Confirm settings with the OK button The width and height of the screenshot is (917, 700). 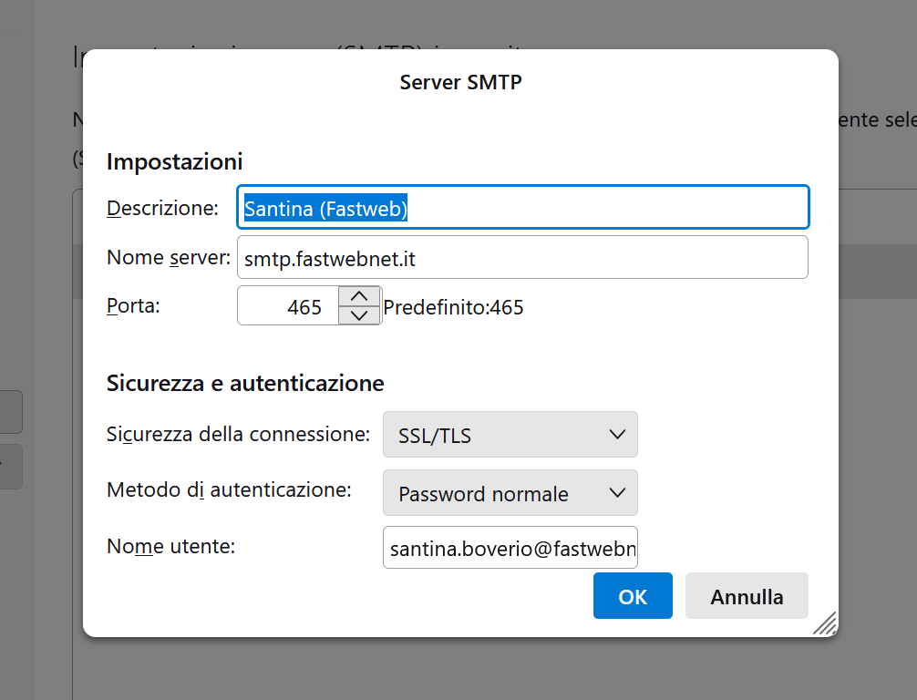click(x=633, y=596)
